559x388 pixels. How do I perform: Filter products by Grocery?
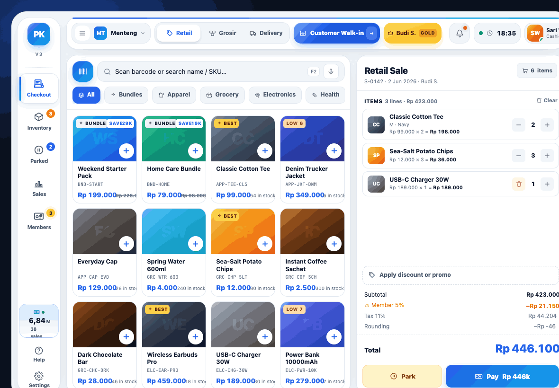222,95
